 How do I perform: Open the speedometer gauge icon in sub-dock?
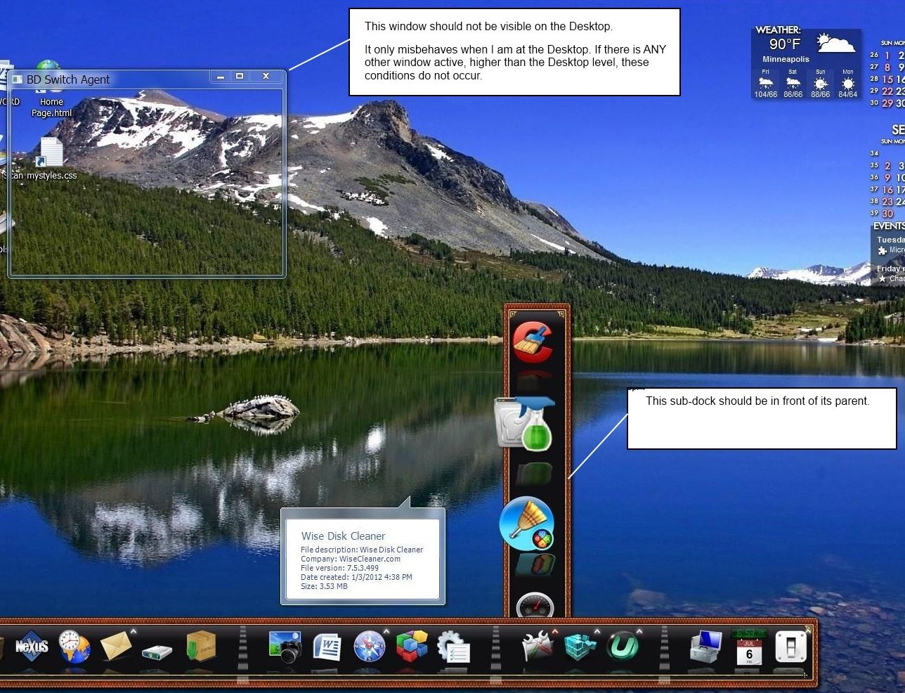(535, 606)
